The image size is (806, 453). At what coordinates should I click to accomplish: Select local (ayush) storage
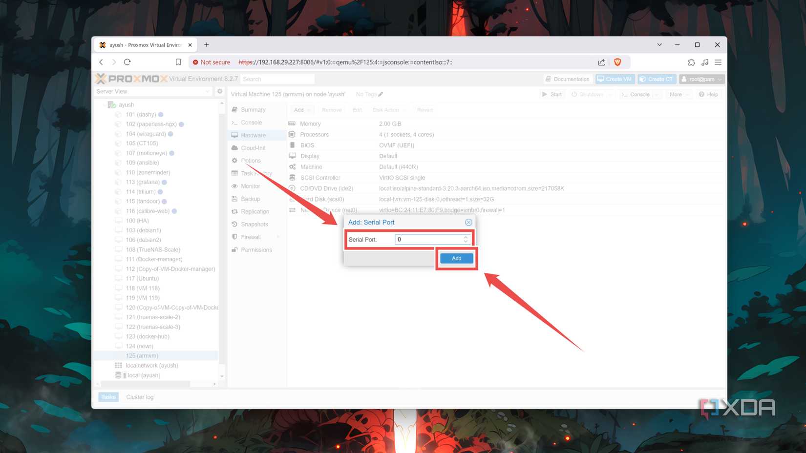click(x=144, y=375)
